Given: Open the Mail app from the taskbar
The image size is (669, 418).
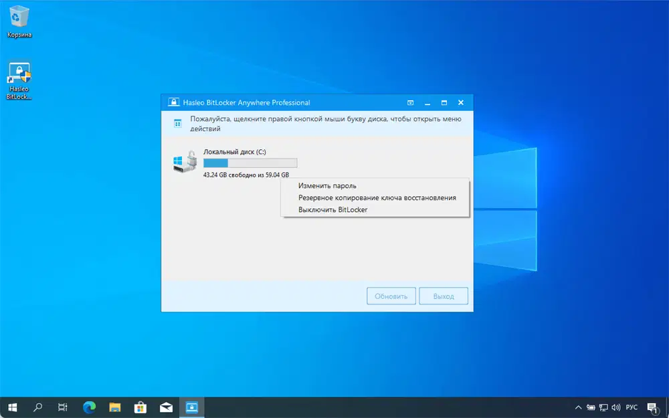Looking at the screenshot, I should tap(166, 407).
